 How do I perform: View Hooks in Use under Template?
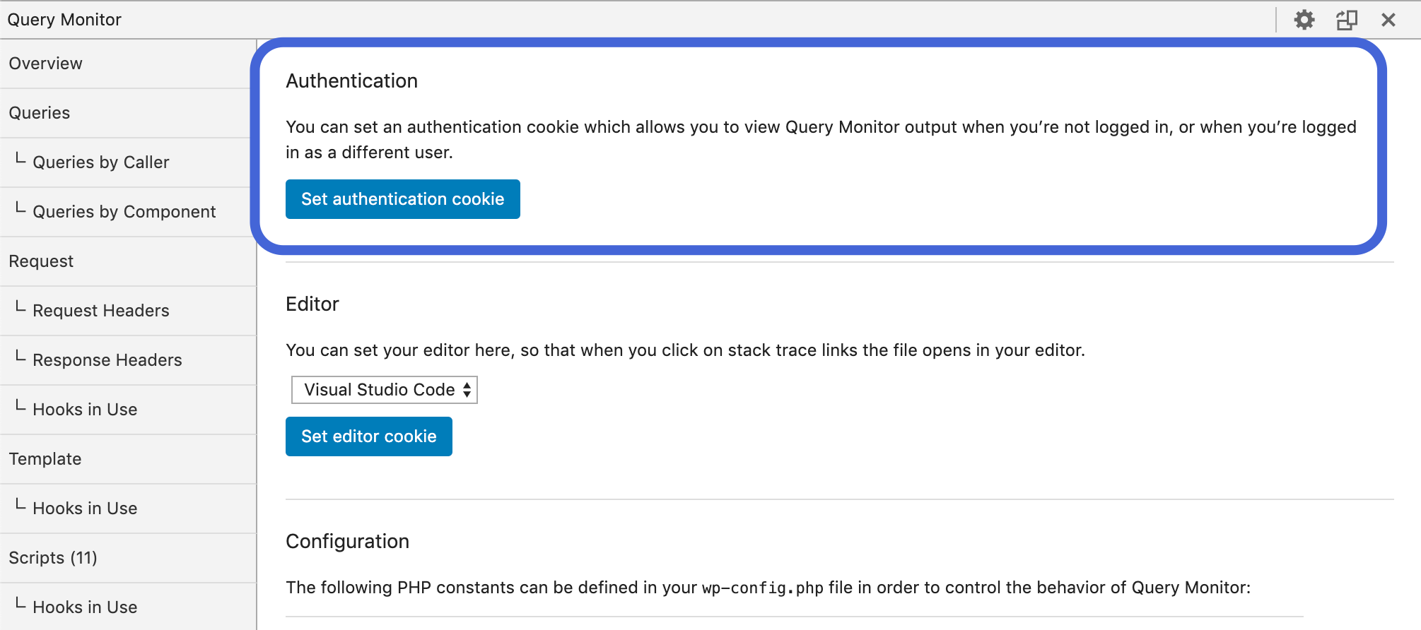[x=83, y=508]
